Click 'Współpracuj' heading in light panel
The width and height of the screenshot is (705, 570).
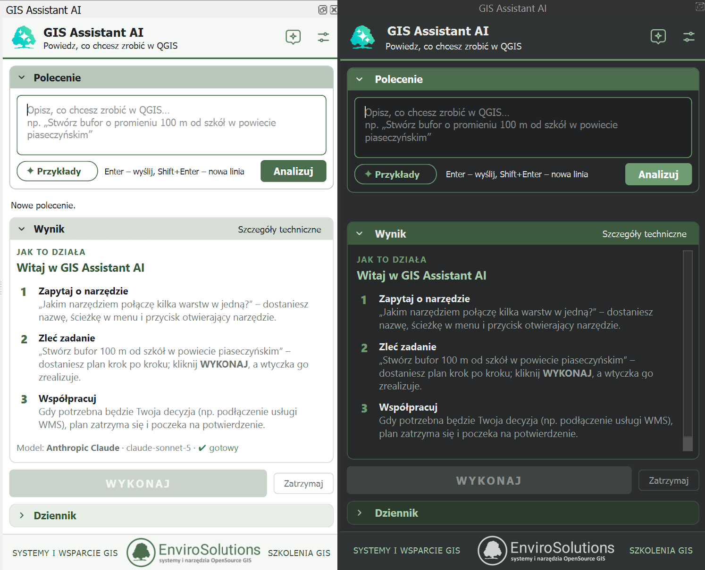coord(67,399)
